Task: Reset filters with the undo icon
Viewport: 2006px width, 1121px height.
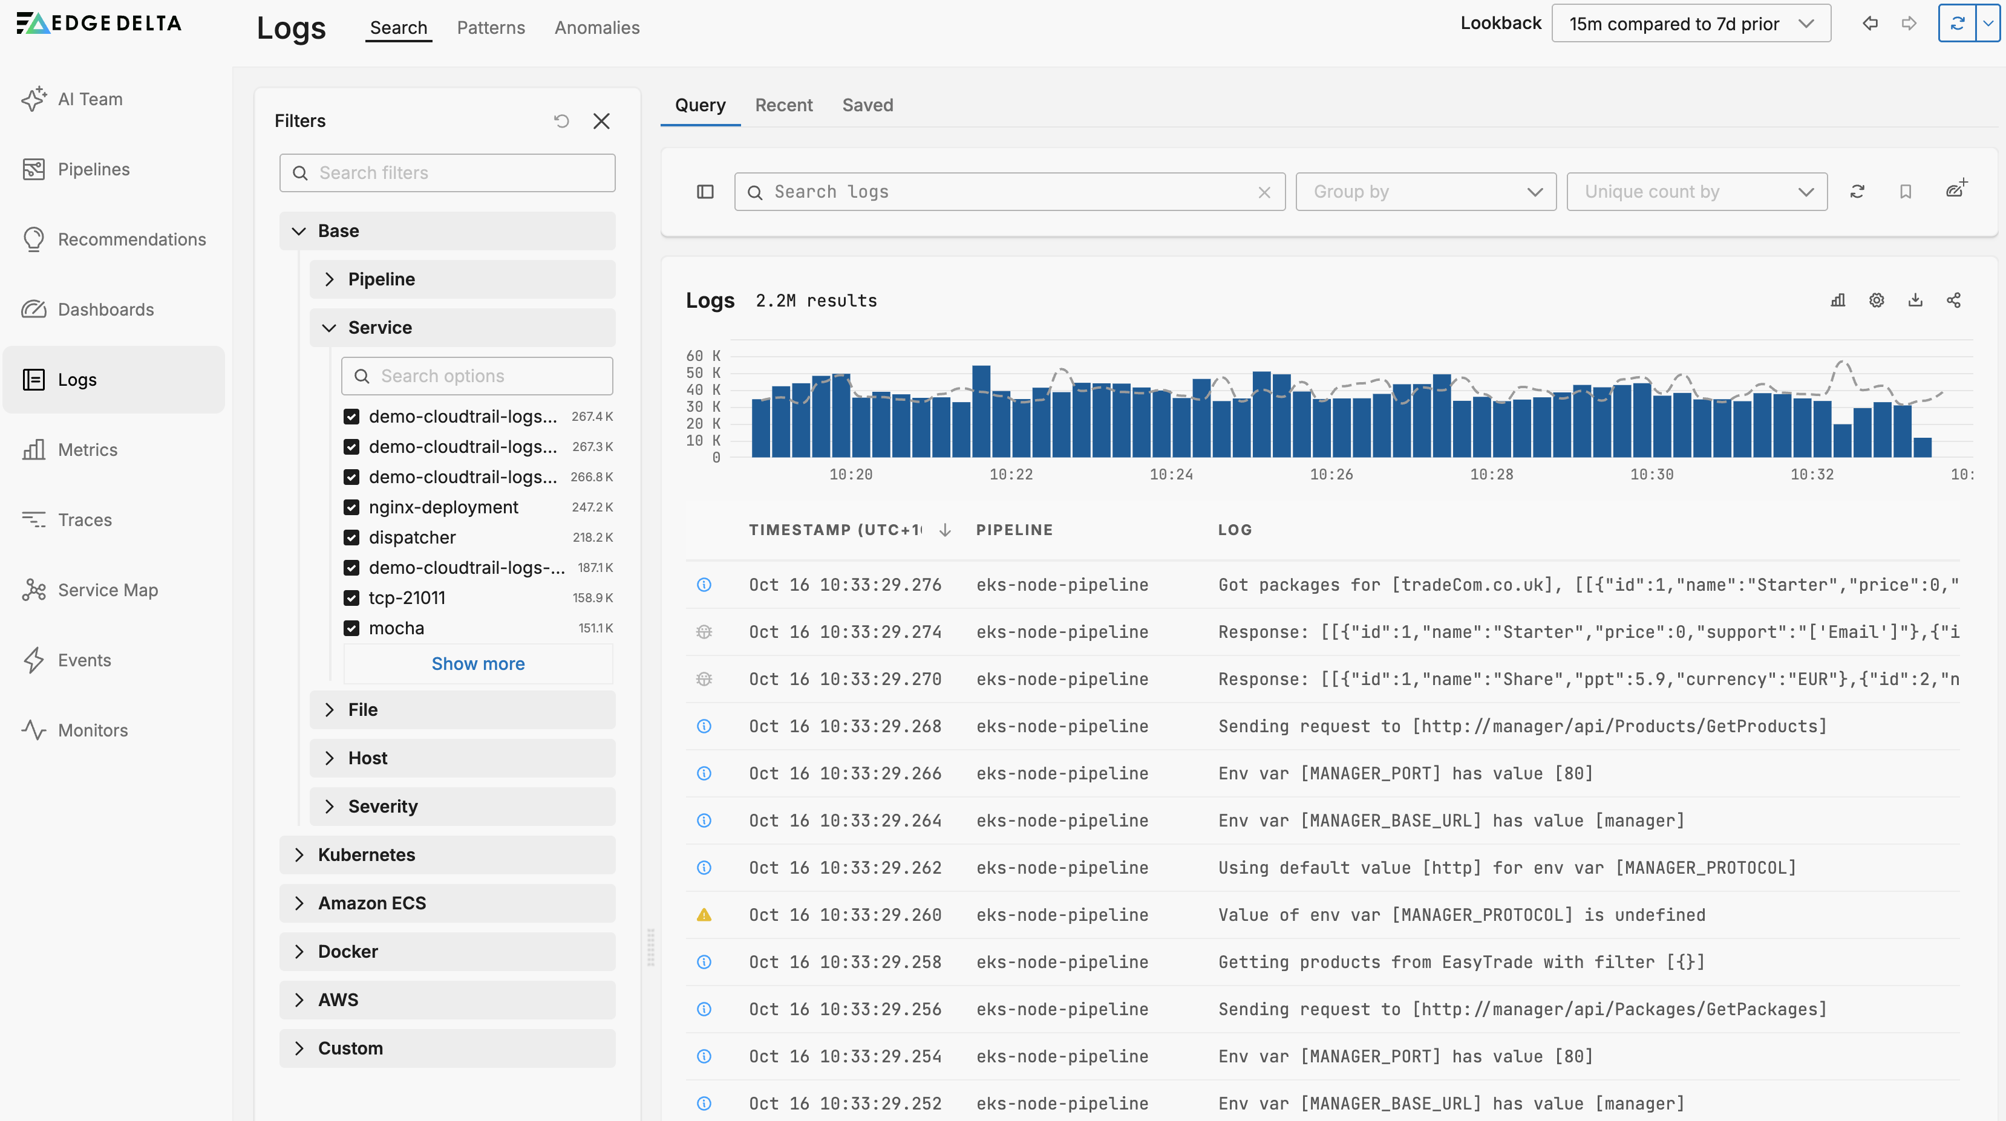Action: click(x=561, y=121)
